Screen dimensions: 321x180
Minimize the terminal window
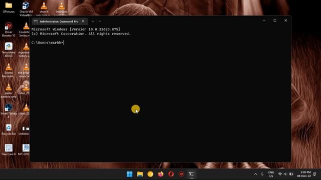pyautogui.click(x=264, y=20)
